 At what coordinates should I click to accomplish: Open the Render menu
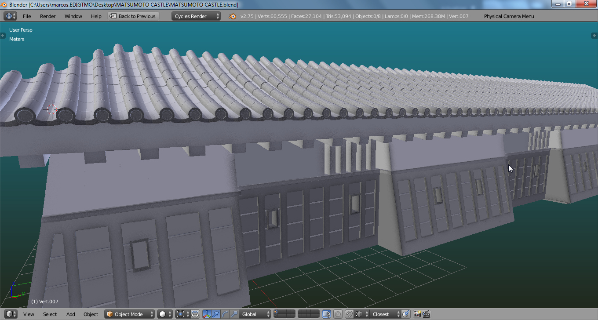(47, 16)
